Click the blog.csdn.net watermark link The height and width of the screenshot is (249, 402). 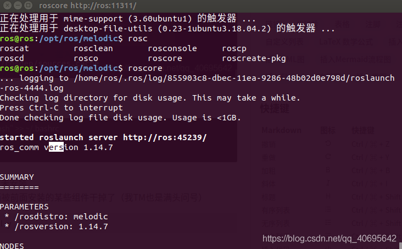click(329, 238)
